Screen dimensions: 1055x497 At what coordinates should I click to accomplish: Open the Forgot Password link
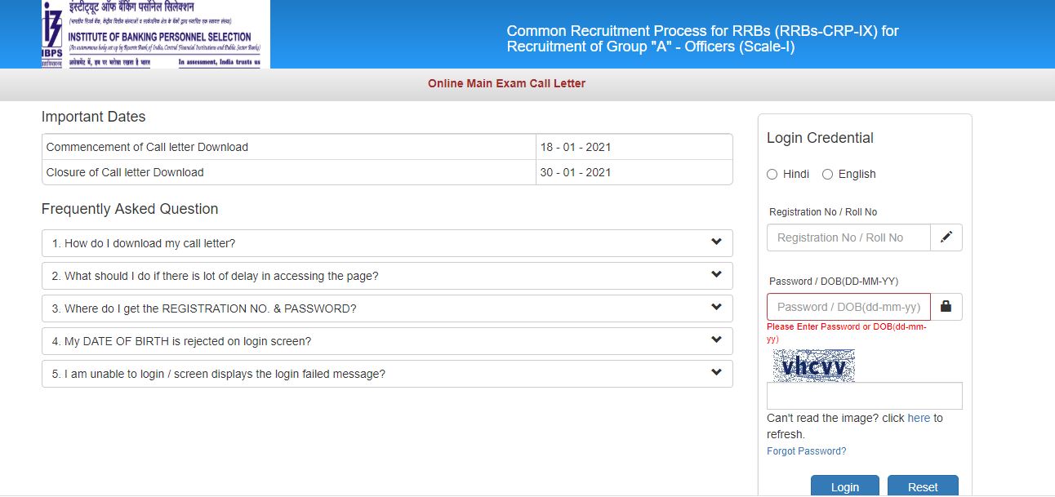point(806,450)
